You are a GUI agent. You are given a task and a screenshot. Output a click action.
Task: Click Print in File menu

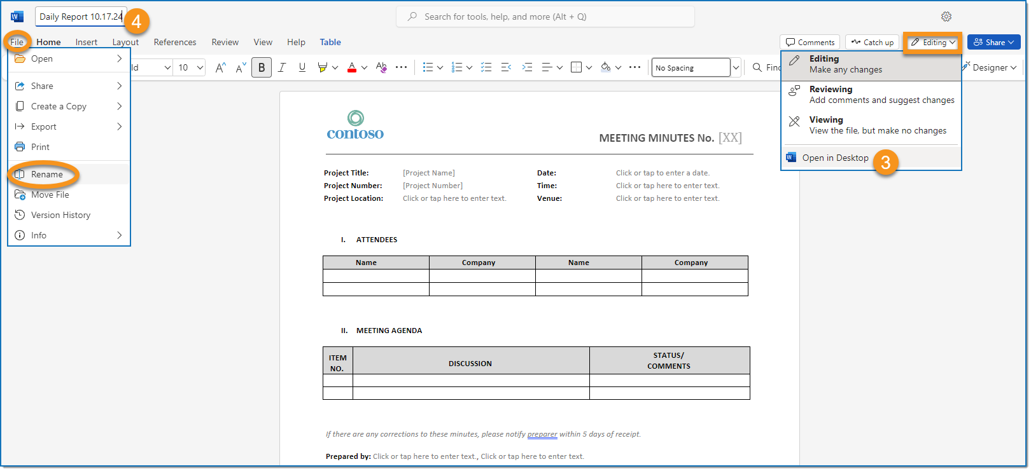[x=69, y=147]
